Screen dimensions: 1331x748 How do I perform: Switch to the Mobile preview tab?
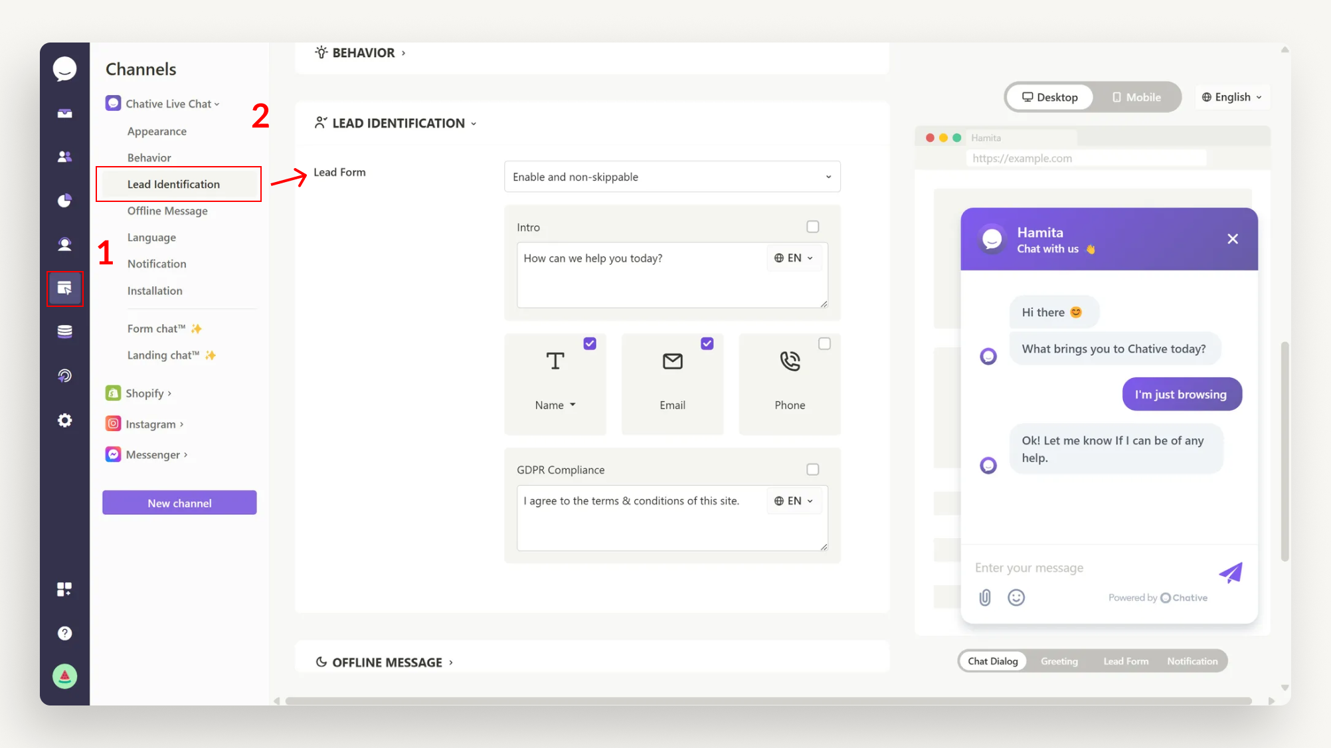pyautogui.click(x=1137, y=97)
